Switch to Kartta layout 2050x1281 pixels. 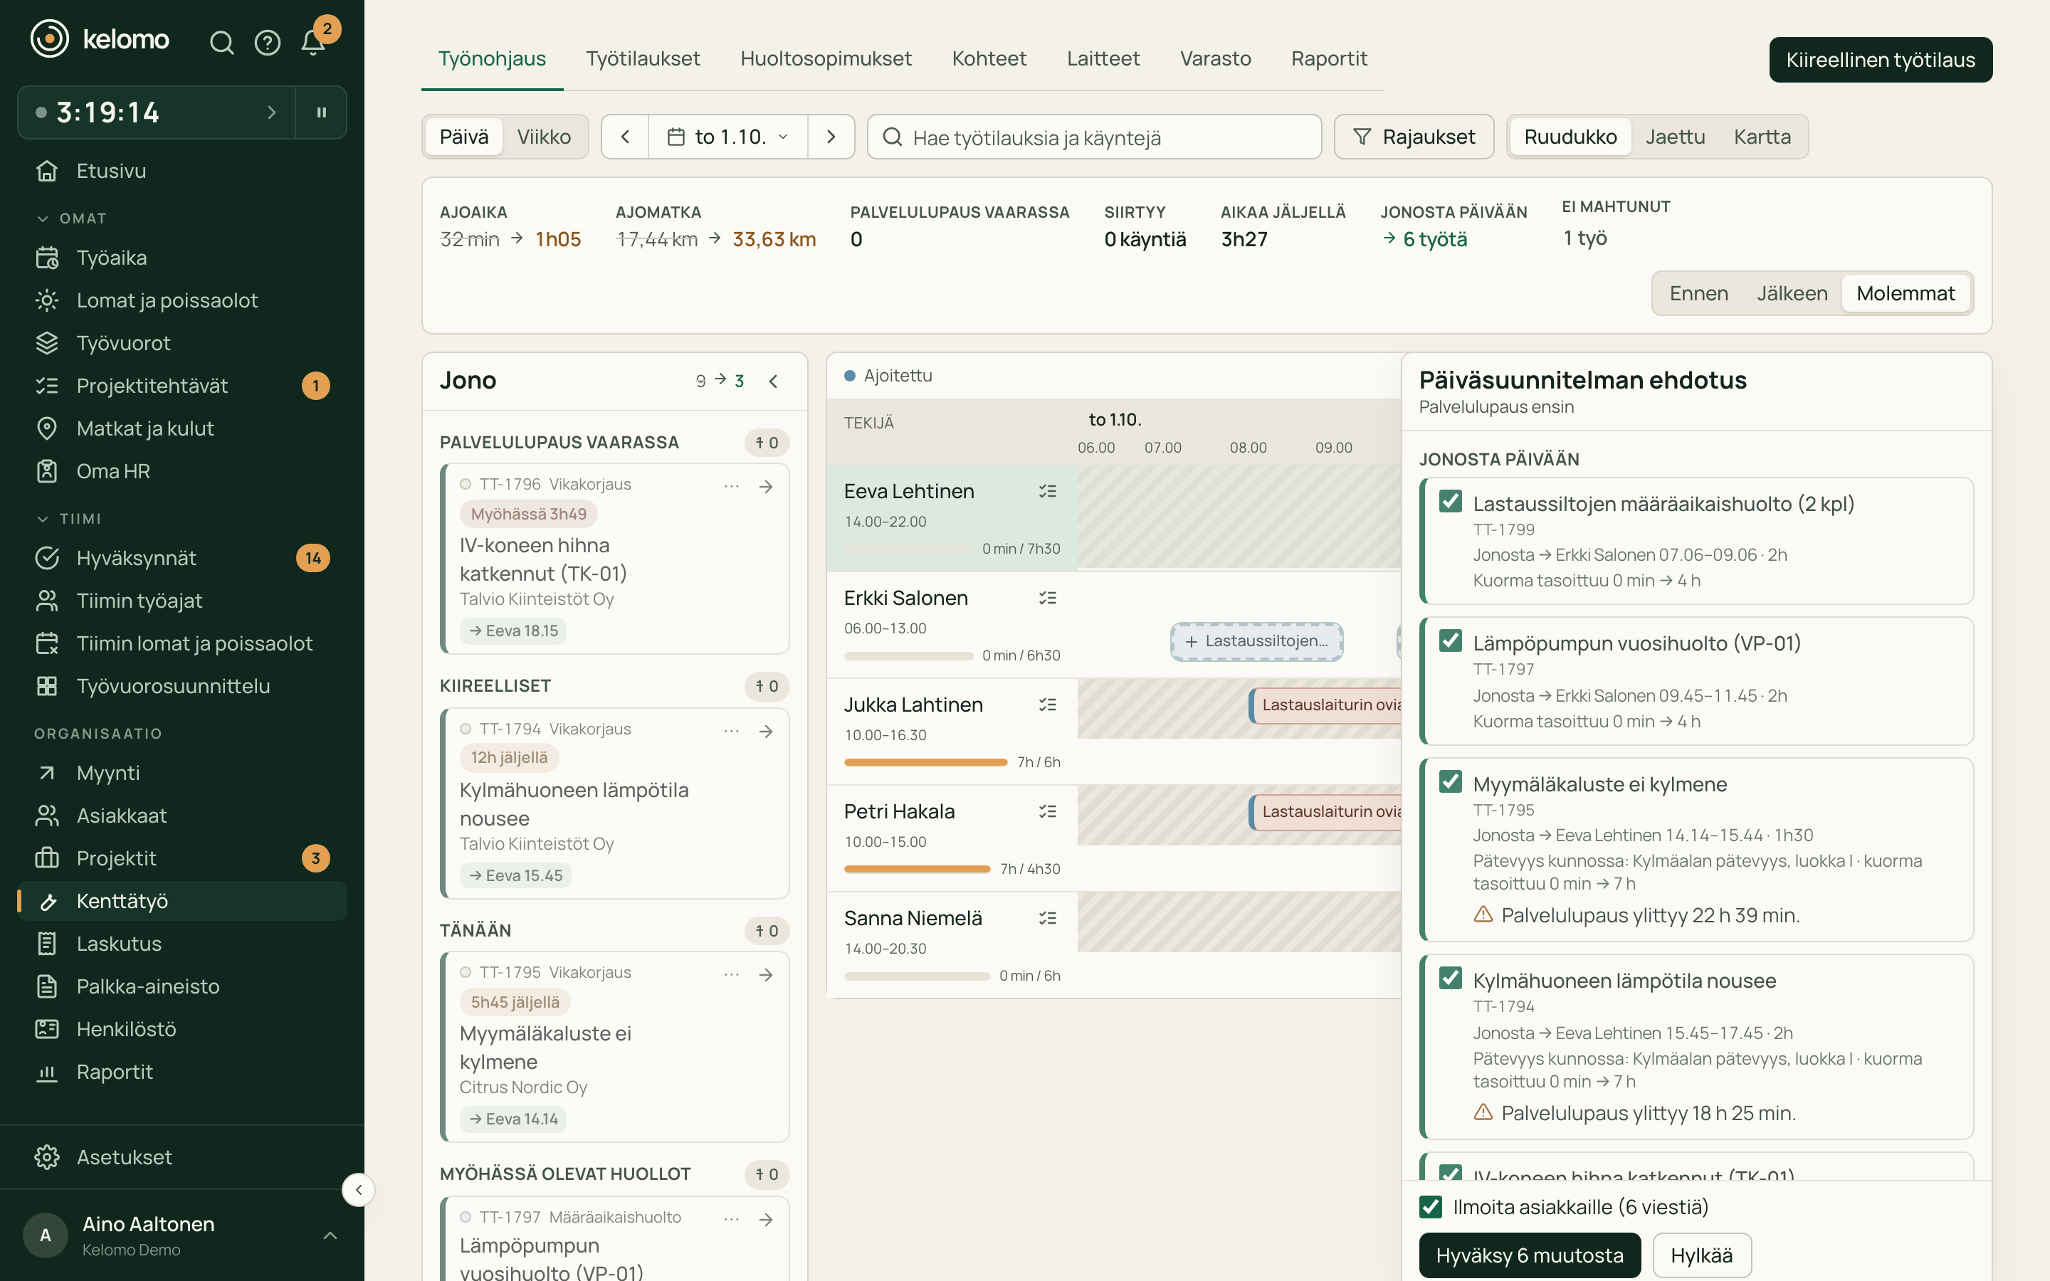point(1762,137)
